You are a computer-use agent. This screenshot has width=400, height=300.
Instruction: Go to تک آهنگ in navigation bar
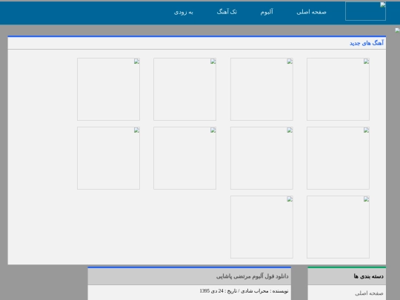click(x=227, y=12)
